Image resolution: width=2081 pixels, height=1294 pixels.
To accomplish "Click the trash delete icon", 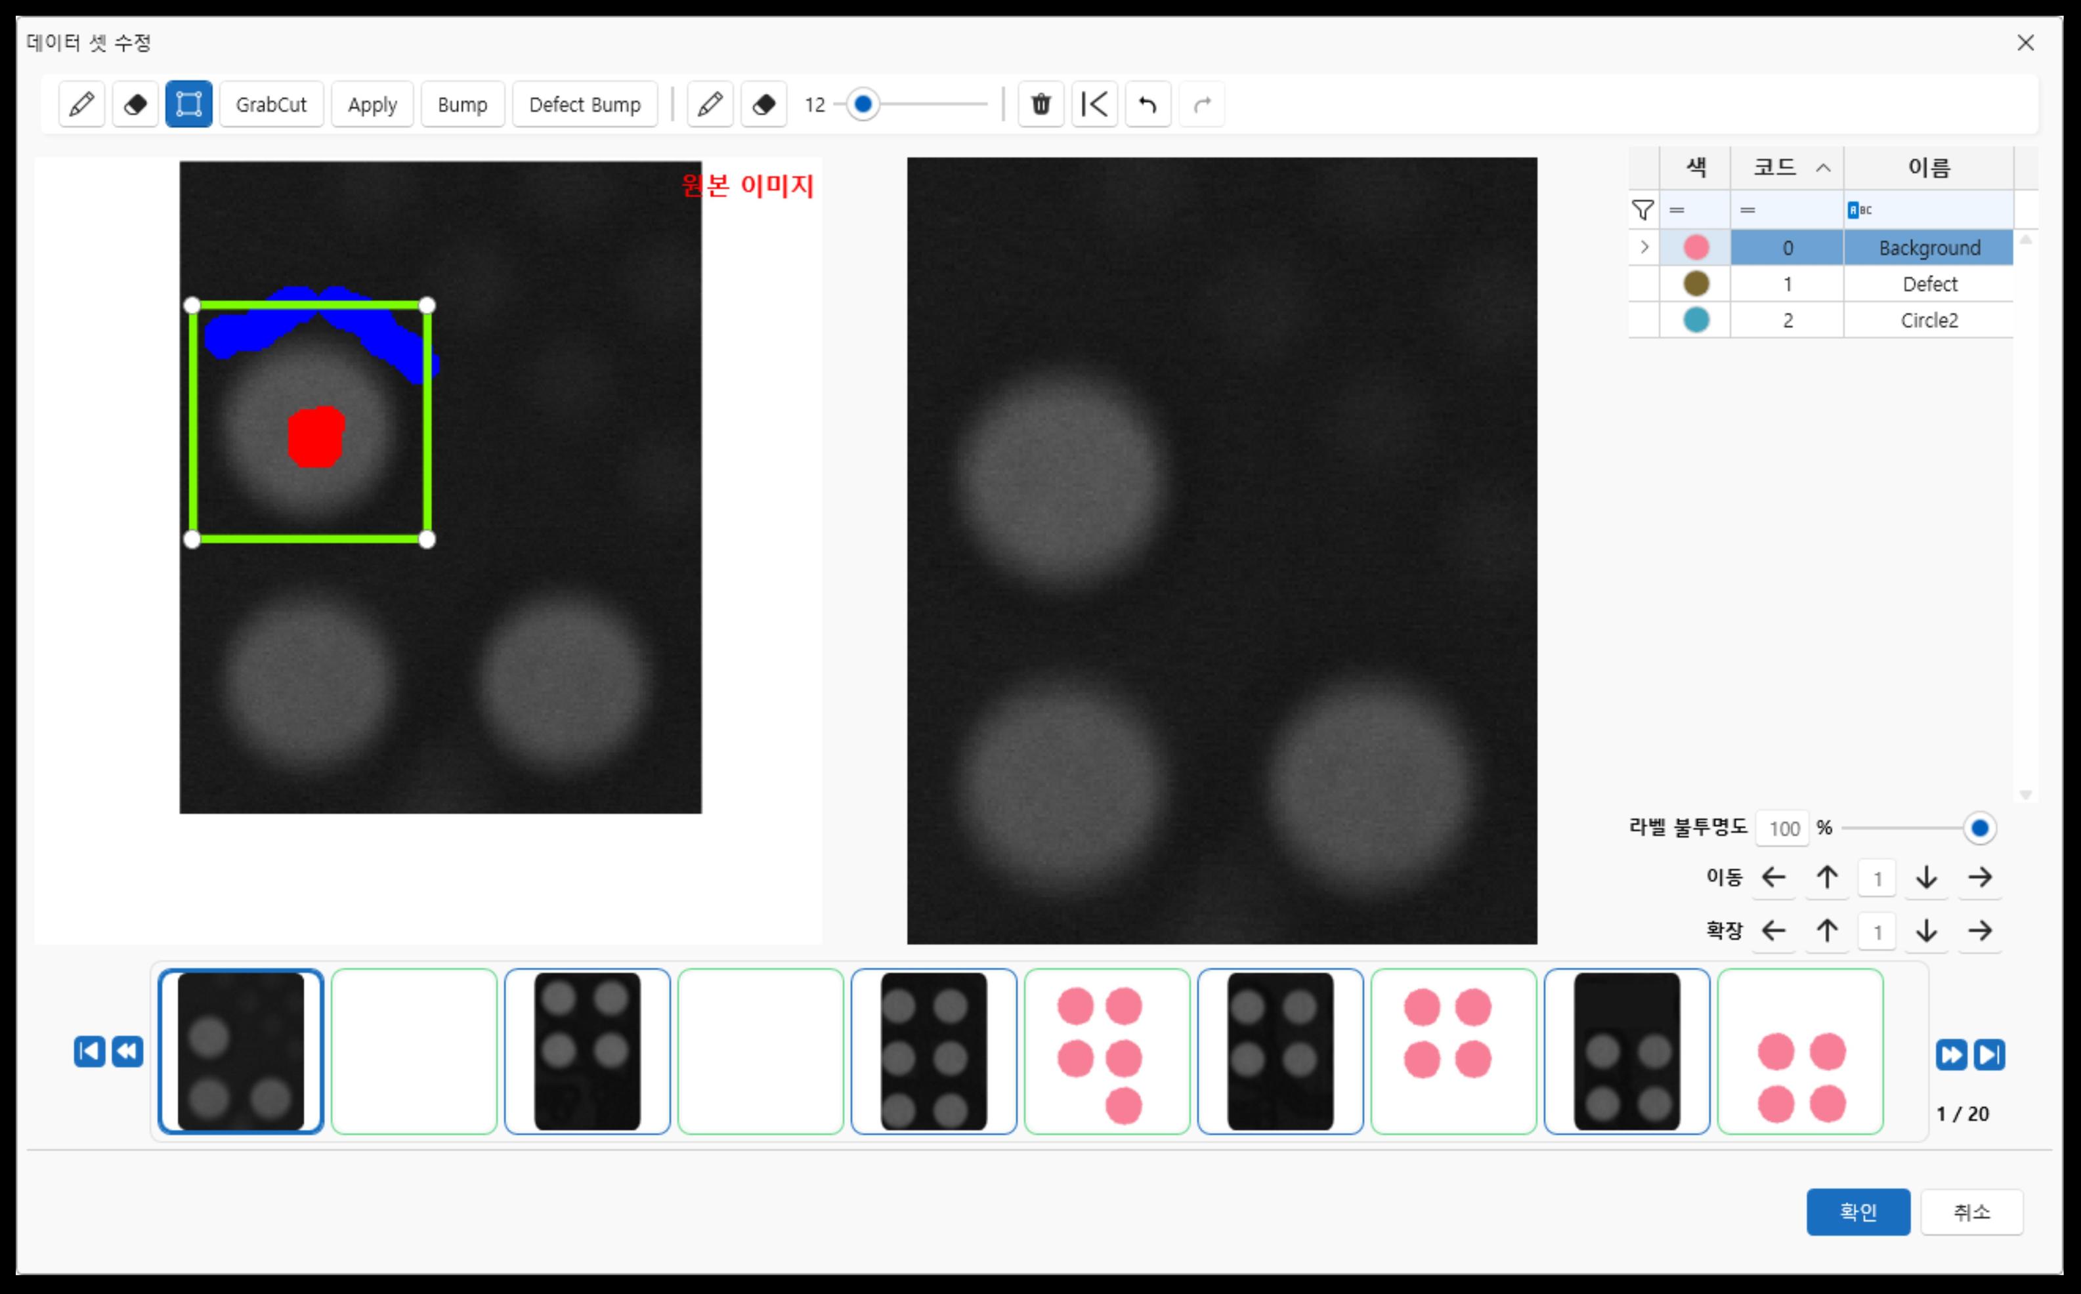I will (x=1041, y=104).
